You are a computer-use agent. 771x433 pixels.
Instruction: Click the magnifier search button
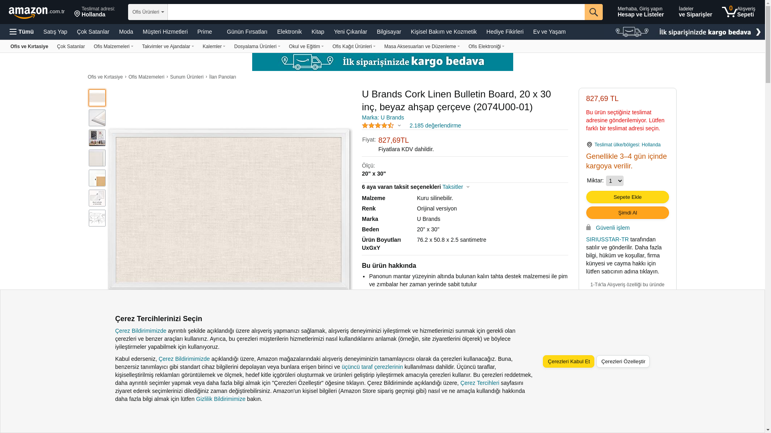pos(593,12)
